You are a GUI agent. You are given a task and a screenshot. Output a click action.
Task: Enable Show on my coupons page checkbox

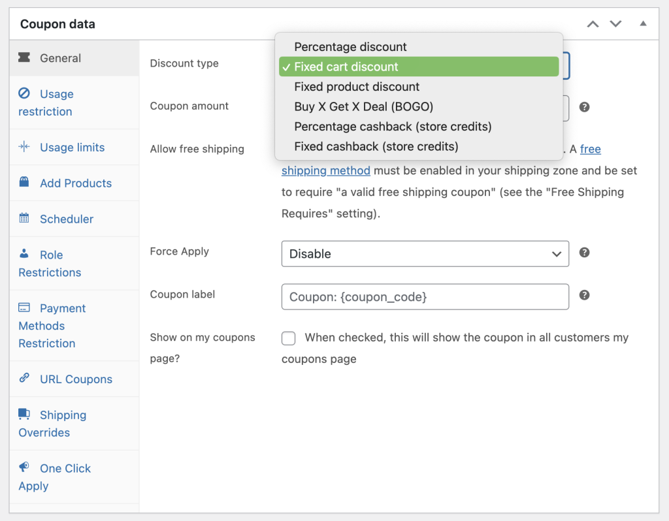point(288,338)
